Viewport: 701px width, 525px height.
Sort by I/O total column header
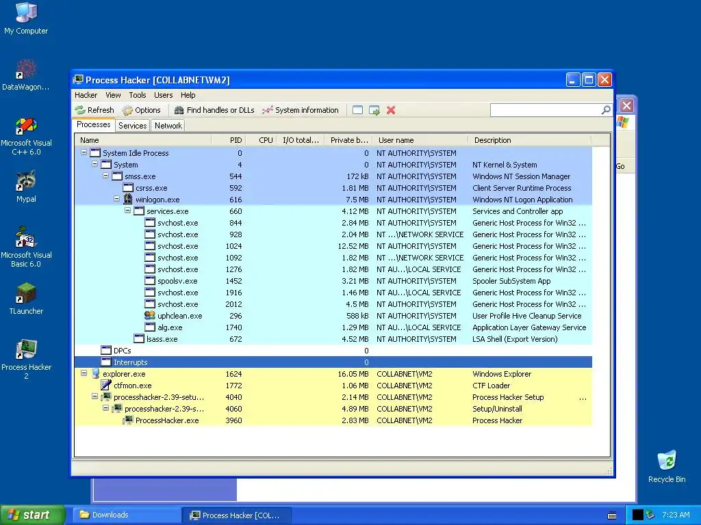[301, 140]
